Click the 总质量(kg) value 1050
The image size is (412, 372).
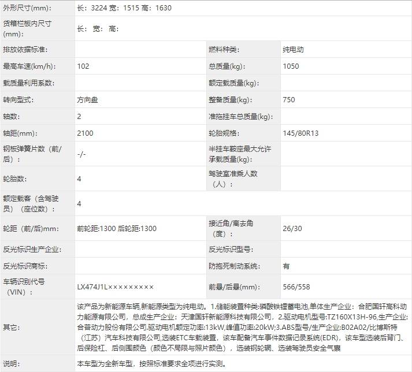(291, 66)
